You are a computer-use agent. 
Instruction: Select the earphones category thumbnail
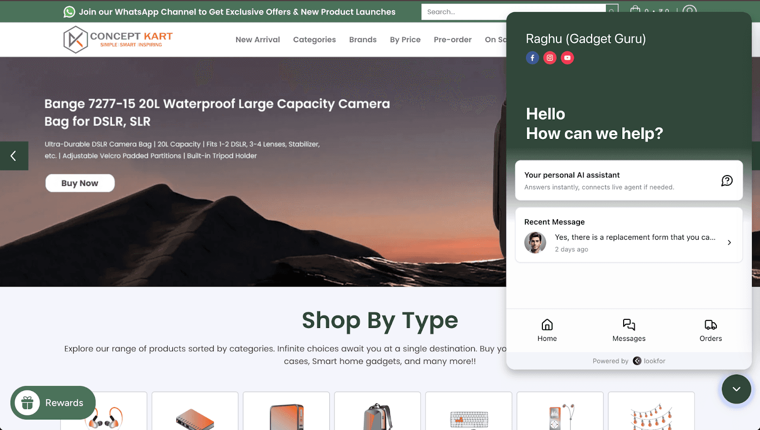104,411
